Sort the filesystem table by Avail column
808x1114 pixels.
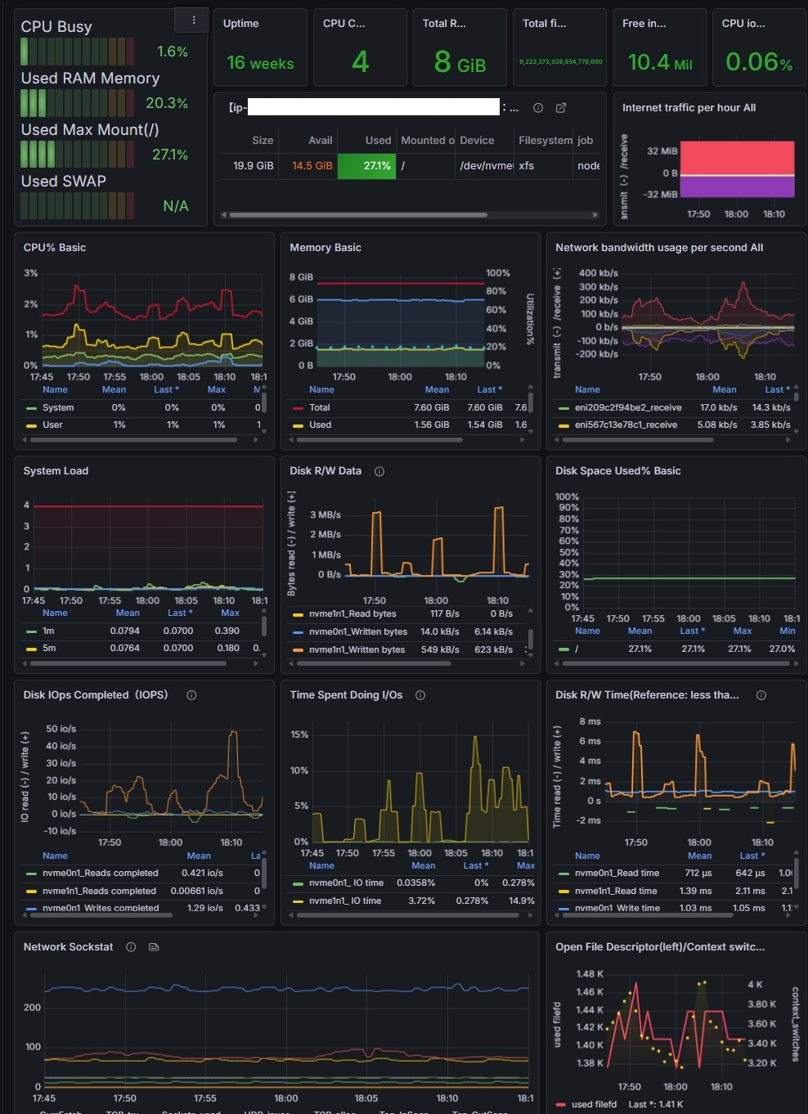tap(321, 141)
